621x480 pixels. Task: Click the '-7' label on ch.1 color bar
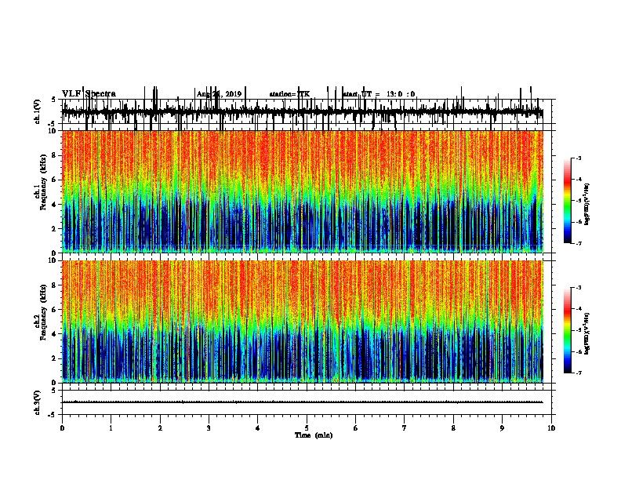point(578,243)
